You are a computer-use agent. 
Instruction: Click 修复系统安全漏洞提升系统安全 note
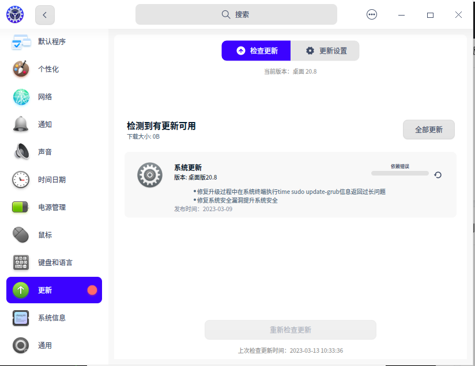[236, 200]
